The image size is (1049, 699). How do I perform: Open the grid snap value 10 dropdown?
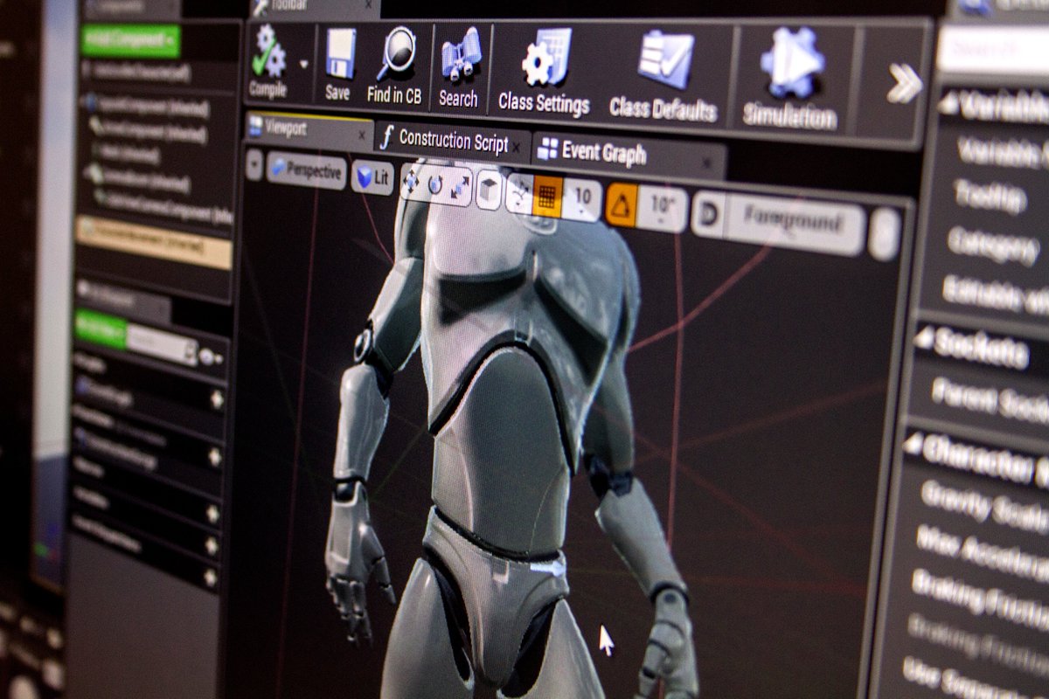tap(582, 200)
